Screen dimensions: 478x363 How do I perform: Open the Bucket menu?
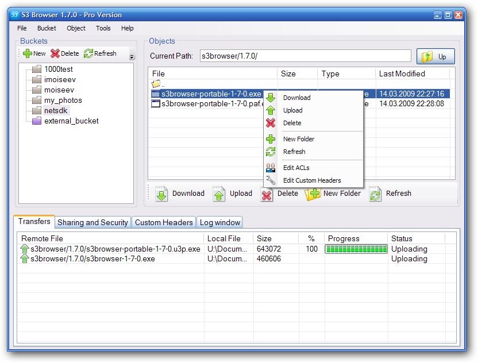click(47, 28)
